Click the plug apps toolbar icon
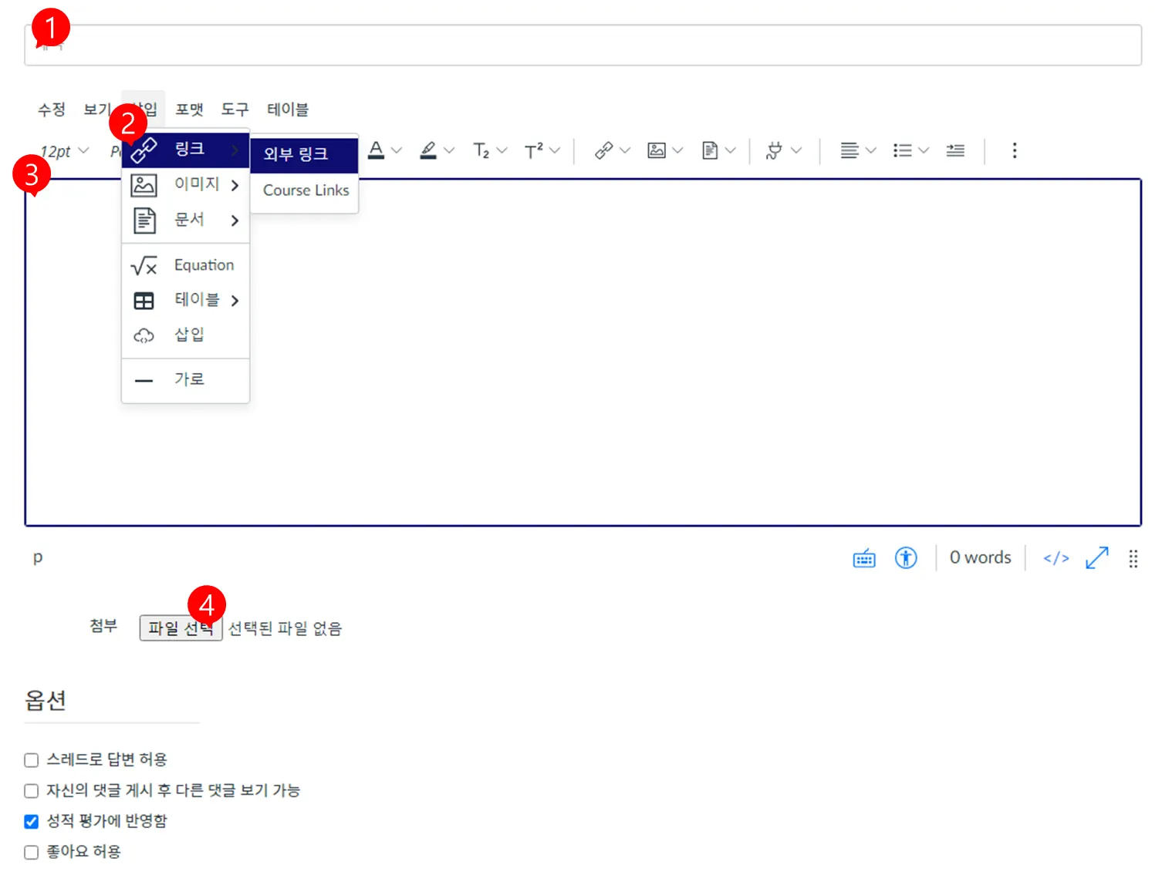The image size is (1162, 875). [x=774, y=150]
